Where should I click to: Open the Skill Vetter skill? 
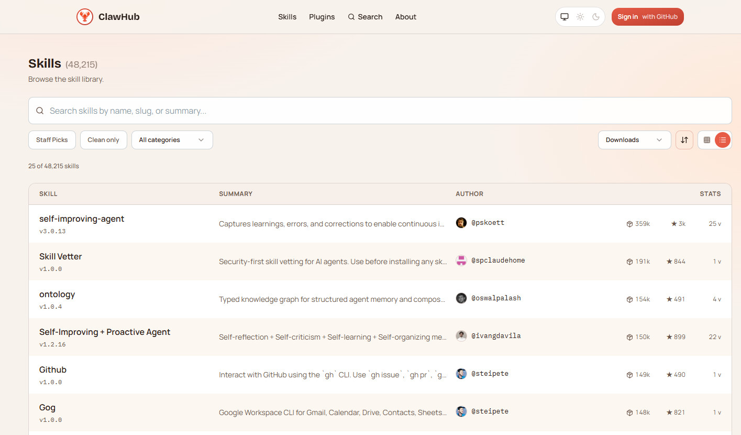pyautogui.click(x=61, y=256)
